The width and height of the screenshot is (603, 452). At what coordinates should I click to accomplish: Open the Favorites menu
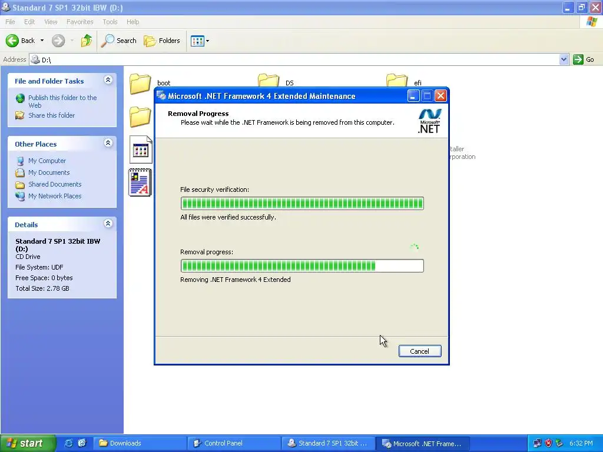click(79, 22)
